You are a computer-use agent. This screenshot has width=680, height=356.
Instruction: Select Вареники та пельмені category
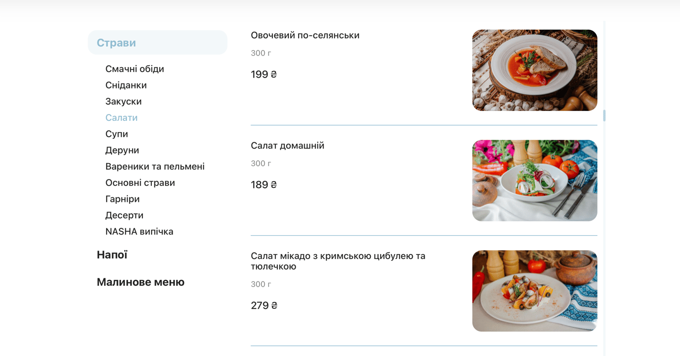154,166
